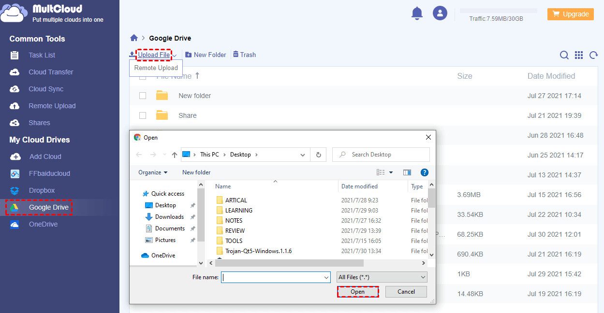Toggle the preview pane icon
The height and width of the screenshot is (313, 604).
click(407, 172)
